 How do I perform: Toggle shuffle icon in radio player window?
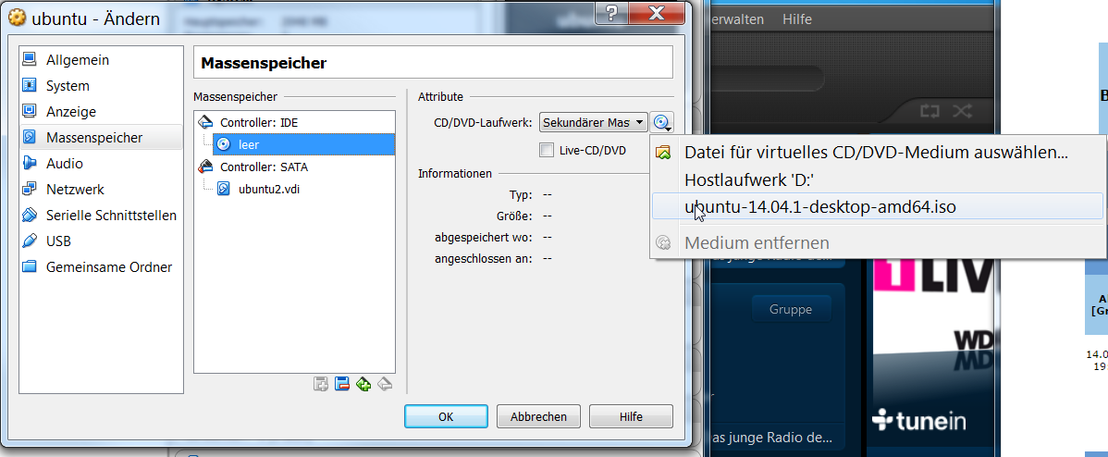[x=962, y=111]
